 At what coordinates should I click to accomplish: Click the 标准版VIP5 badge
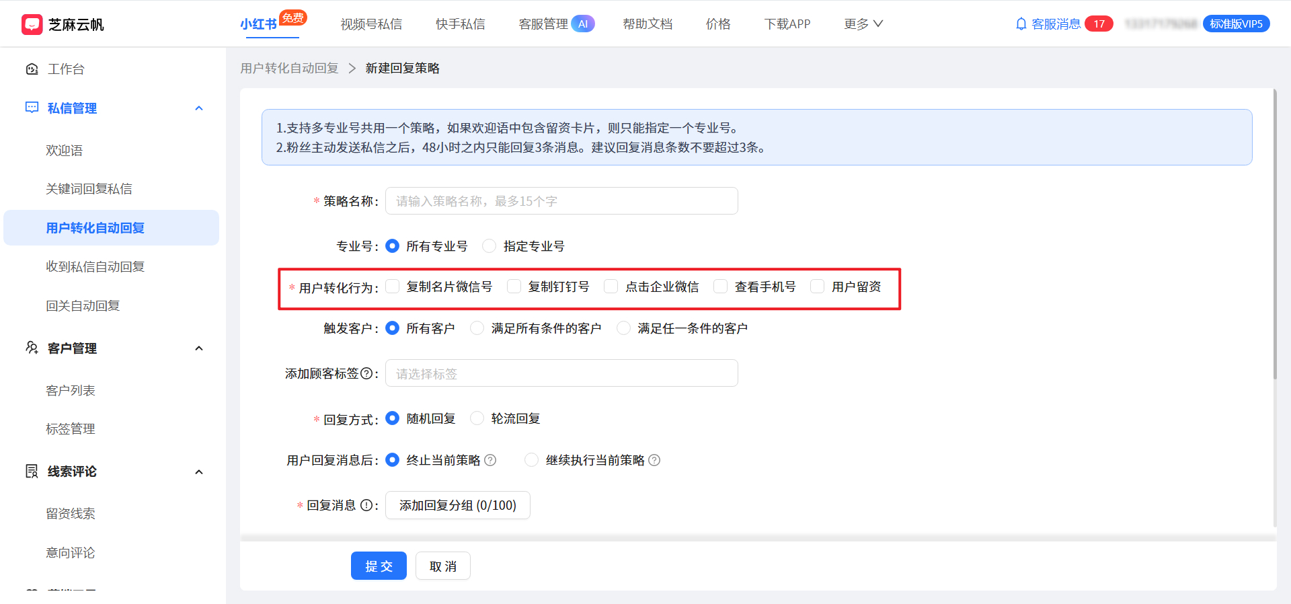tap(1236, 24)
